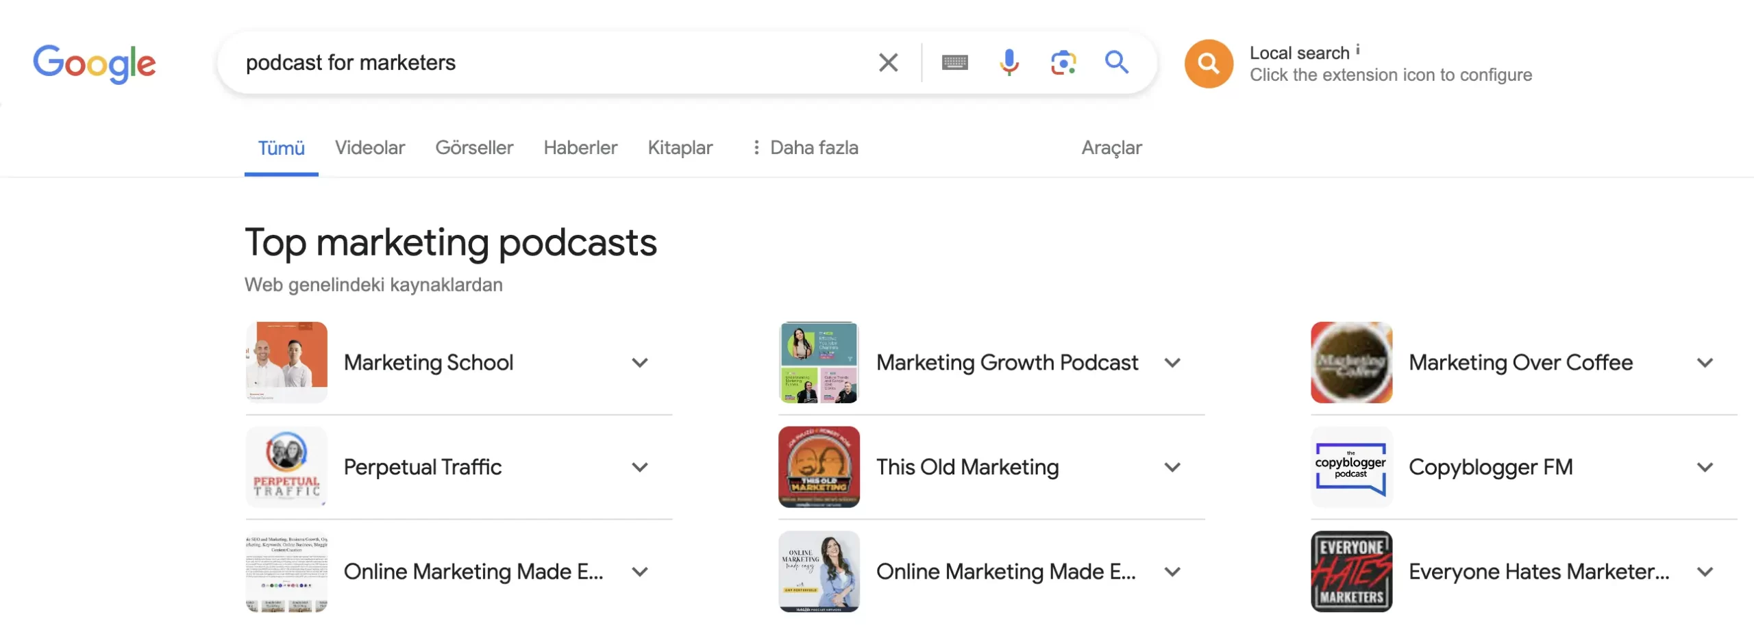Screen dimensions: 1754x634
Task: Expand the Perpetual Traffic chevron
Action: pos(640,468)
